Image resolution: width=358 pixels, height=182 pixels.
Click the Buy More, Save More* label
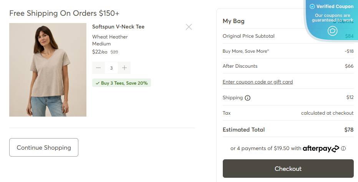246,51
